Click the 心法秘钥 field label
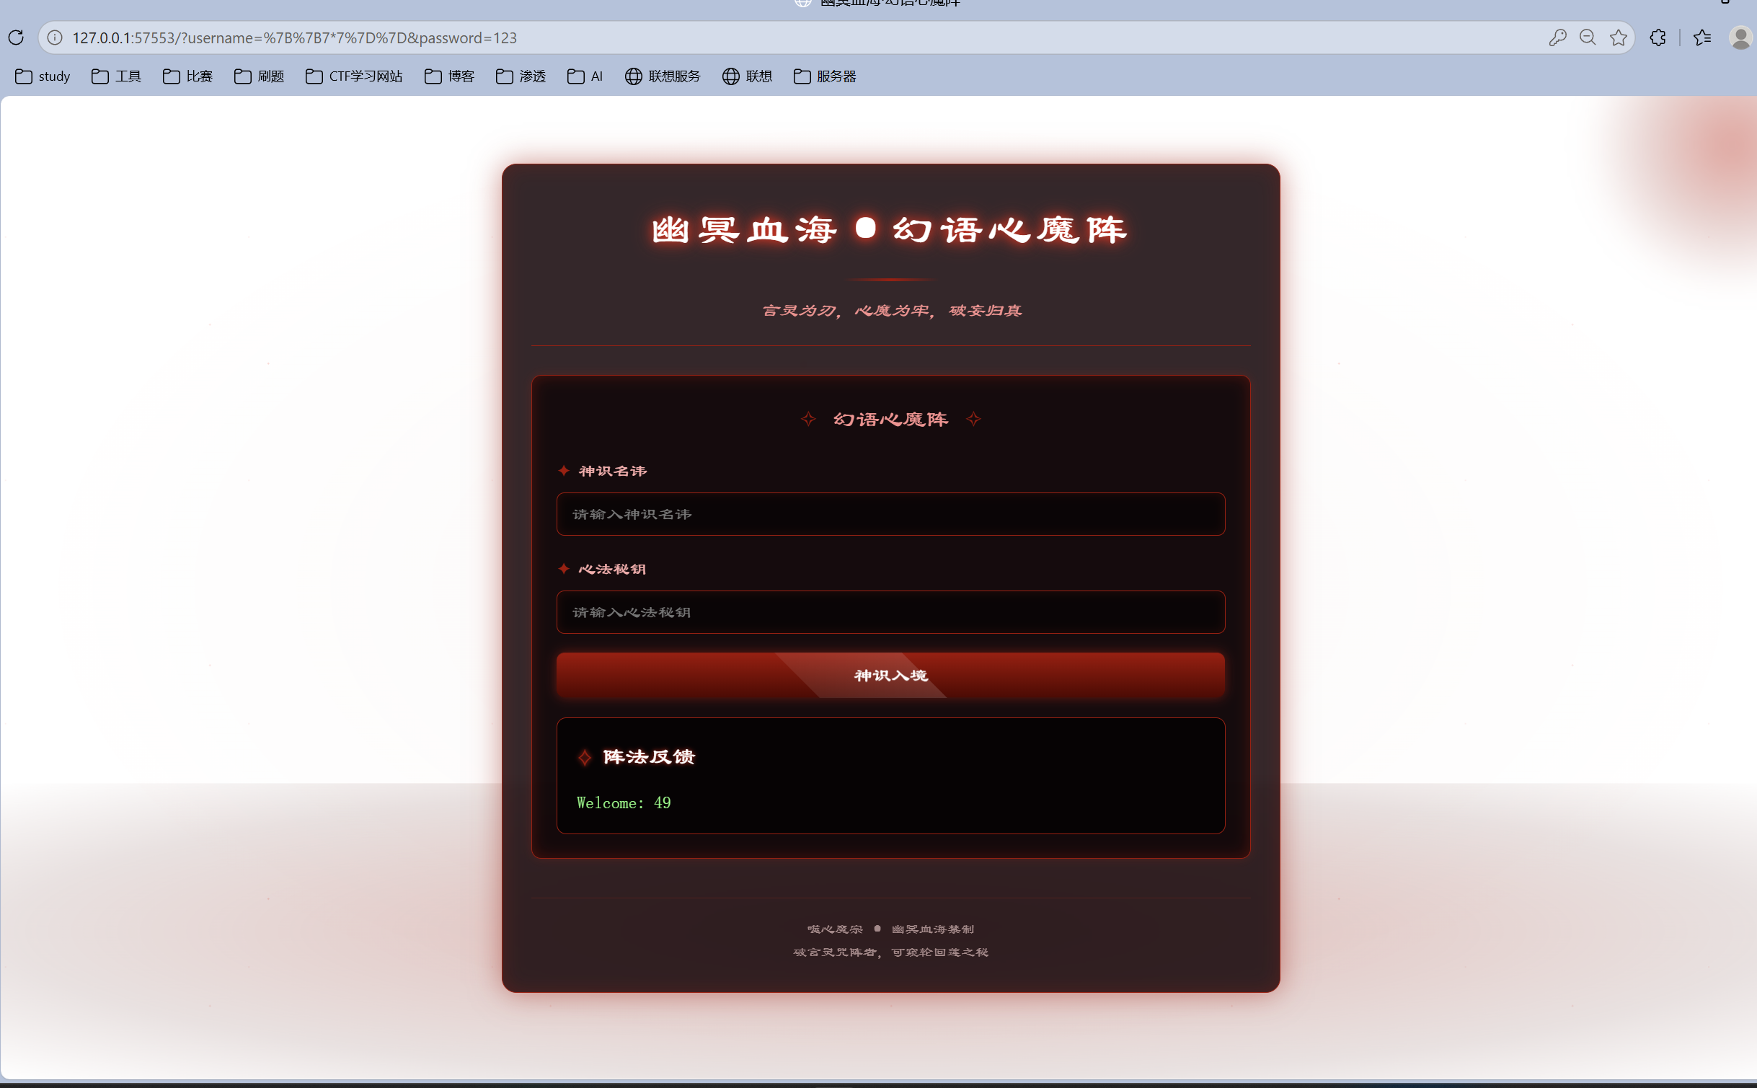The width and height of the screenshot is (1757, 1088). [612, 569]
